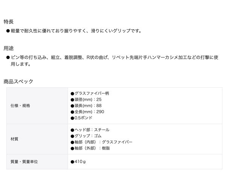226x188 pixels.
Task: Click the 頭径(mm):25 spec entry
Action: point(87,100)
